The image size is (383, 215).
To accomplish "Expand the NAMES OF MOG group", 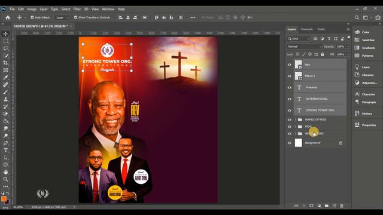I will tap(296, 119).
